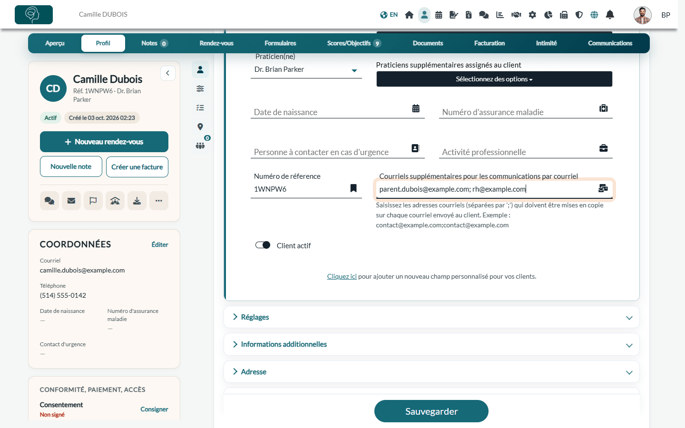Click the family house icon button
The image size is (685, 428).
pos(115,201)
